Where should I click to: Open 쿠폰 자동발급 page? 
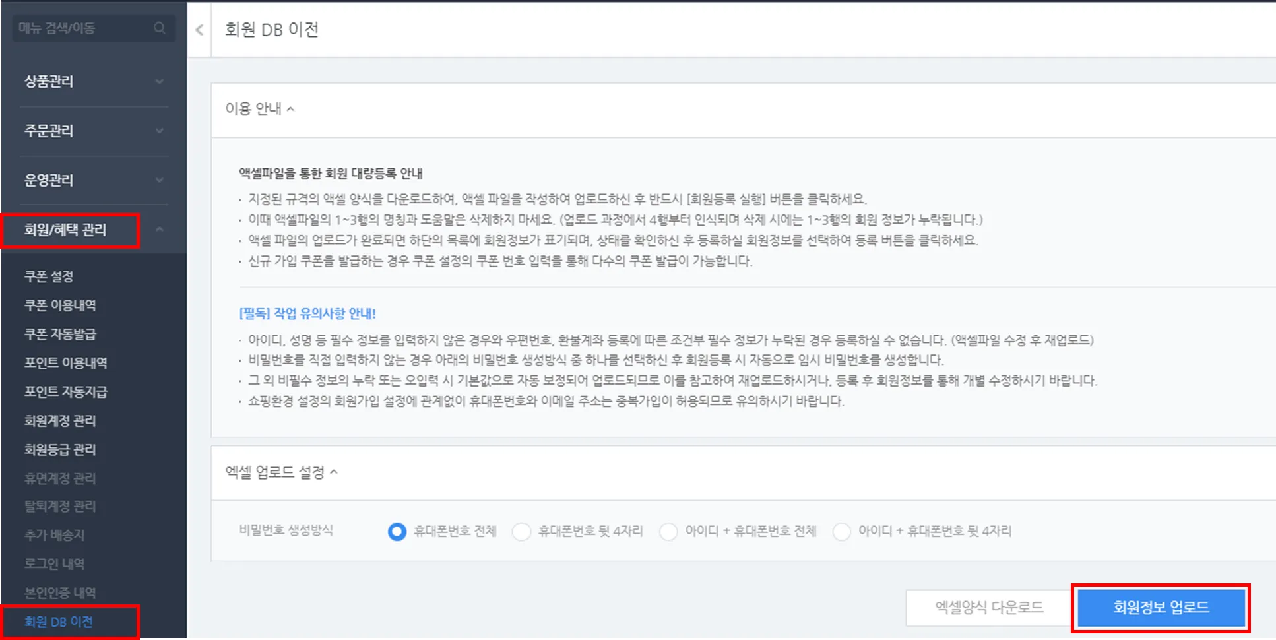click(x=60, y=334)
